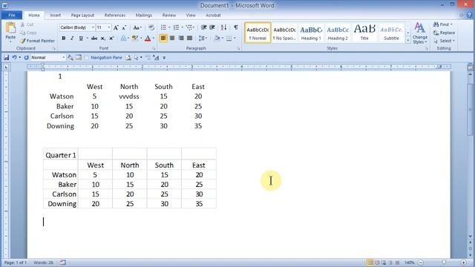Increase paragraph indent

pyautogui.click(x=212, y=27)
